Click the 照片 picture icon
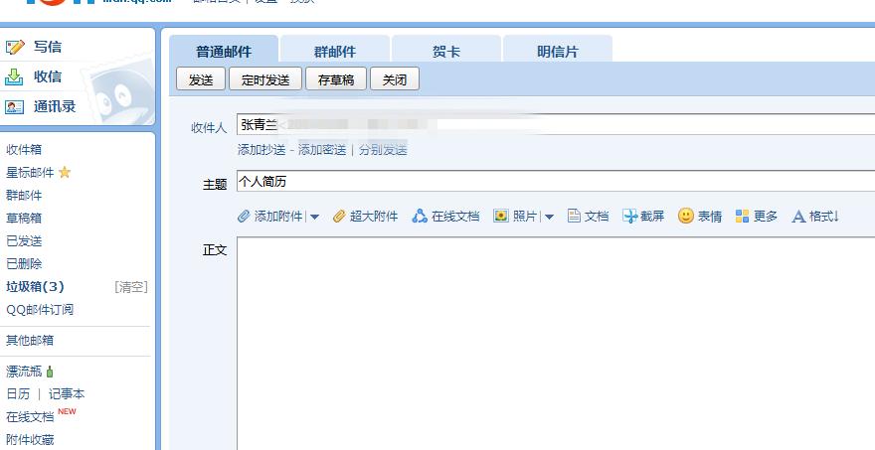Screen dimensions: 875x450 tap(500, 216)
